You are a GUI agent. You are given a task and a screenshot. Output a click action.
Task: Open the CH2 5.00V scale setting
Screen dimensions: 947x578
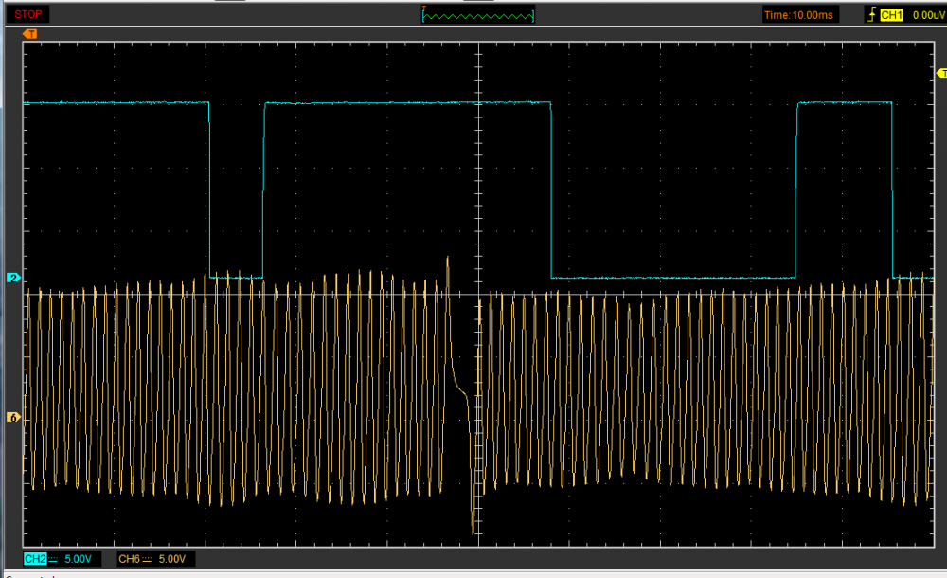[78, 560]
